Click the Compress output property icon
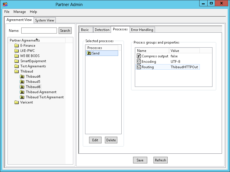 point(139,56)
